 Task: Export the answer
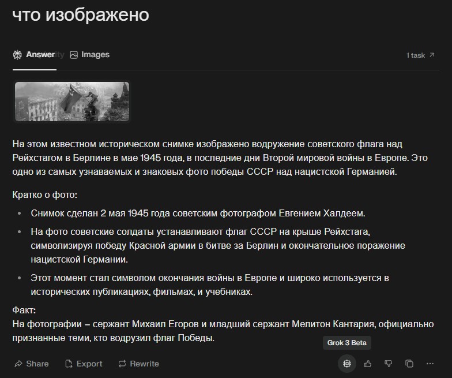(84, 364)
